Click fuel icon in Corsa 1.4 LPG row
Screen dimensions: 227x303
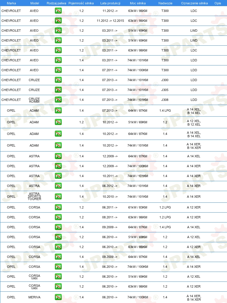click(x=58, y=227)
